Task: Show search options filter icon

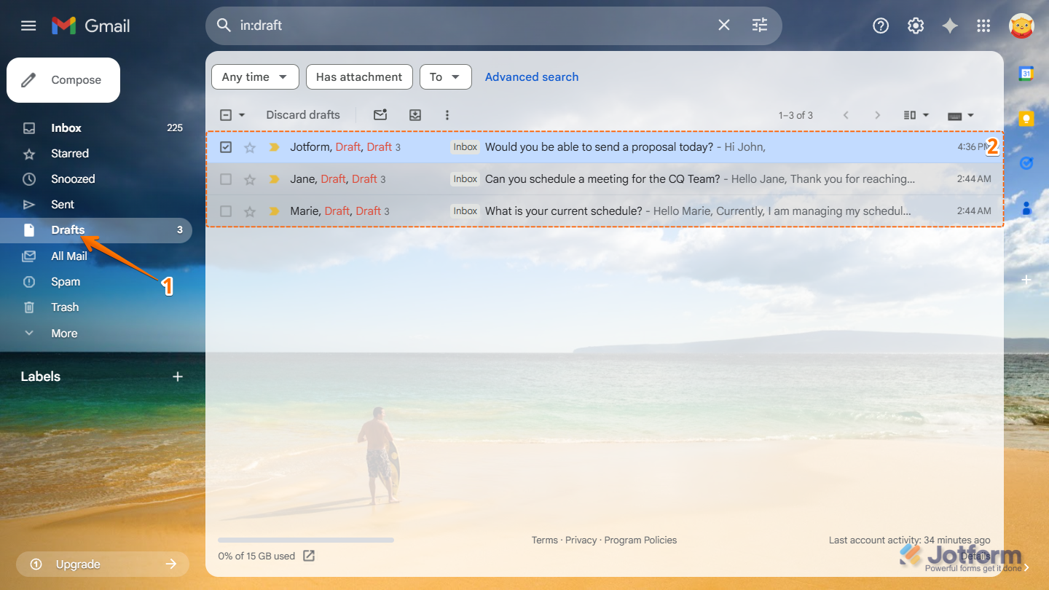Action: pyautogui.click(x=760, y=25)
